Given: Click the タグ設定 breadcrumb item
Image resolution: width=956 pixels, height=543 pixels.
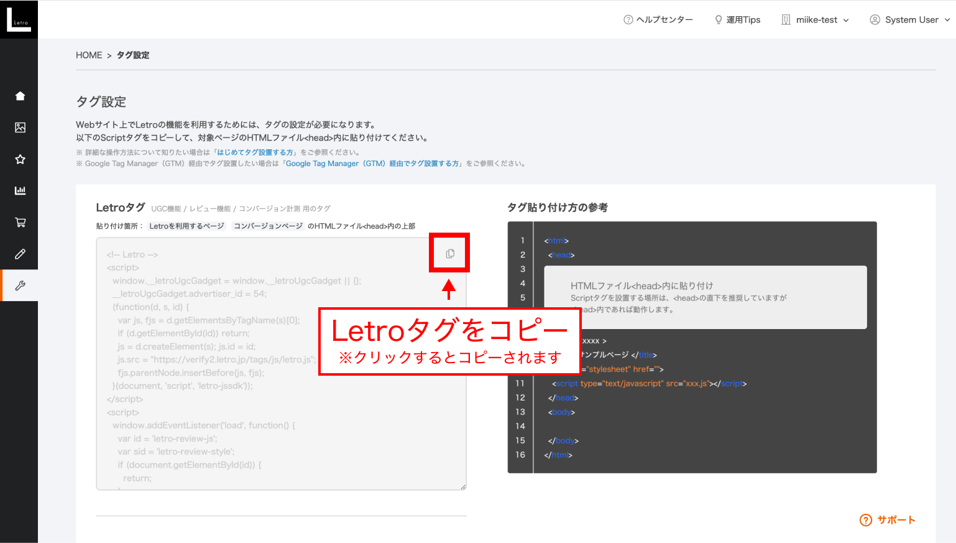Looking at the screenshot, I should tap(133, 55).
